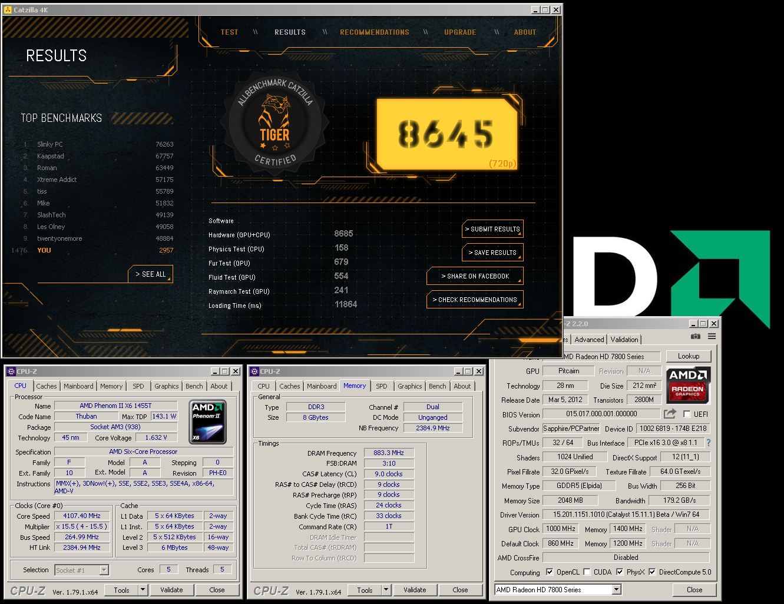Select the YOU row with score 2957
The height and width of the screenshot is (604, 784).
pyautogui.click(x=92, y=250)
